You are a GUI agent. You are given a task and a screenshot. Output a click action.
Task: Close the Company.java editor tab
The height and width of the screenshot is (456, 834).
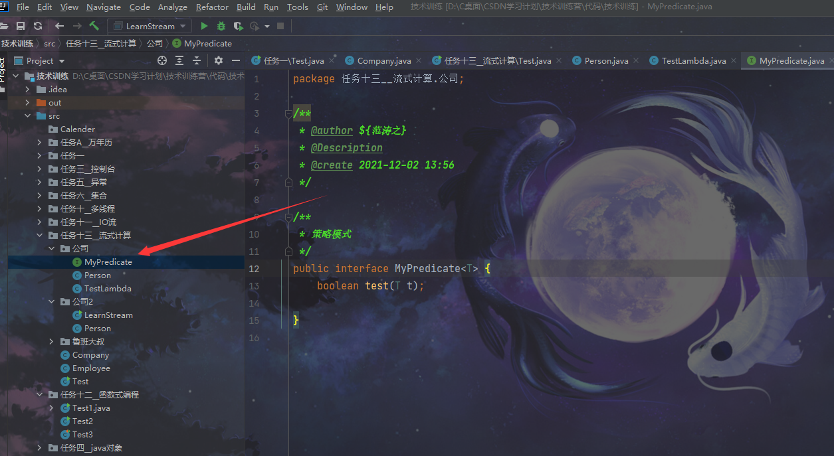point(419,61)
